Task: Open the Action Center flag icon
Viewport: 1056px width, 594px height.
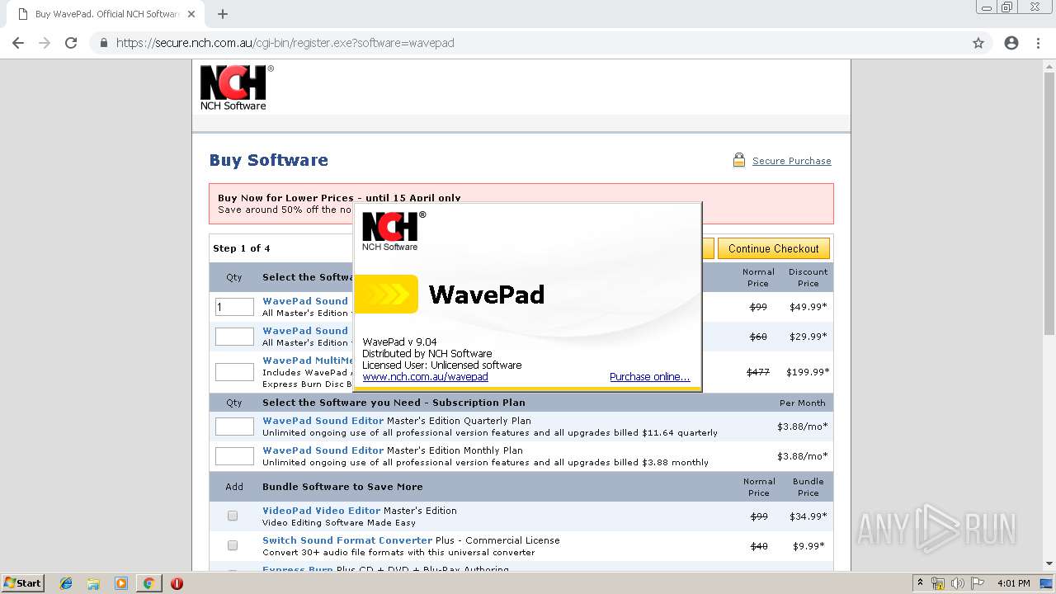Action: tap(977, 583)
